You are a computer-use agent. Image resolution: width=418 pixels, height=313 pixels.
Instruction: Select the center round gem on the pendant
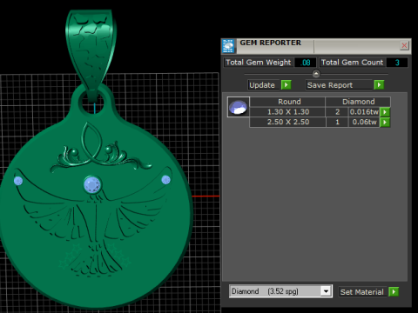tap(92, 184)
